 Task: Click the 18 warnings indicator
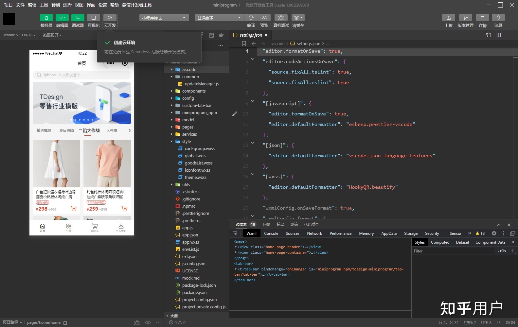coord(480,233)
